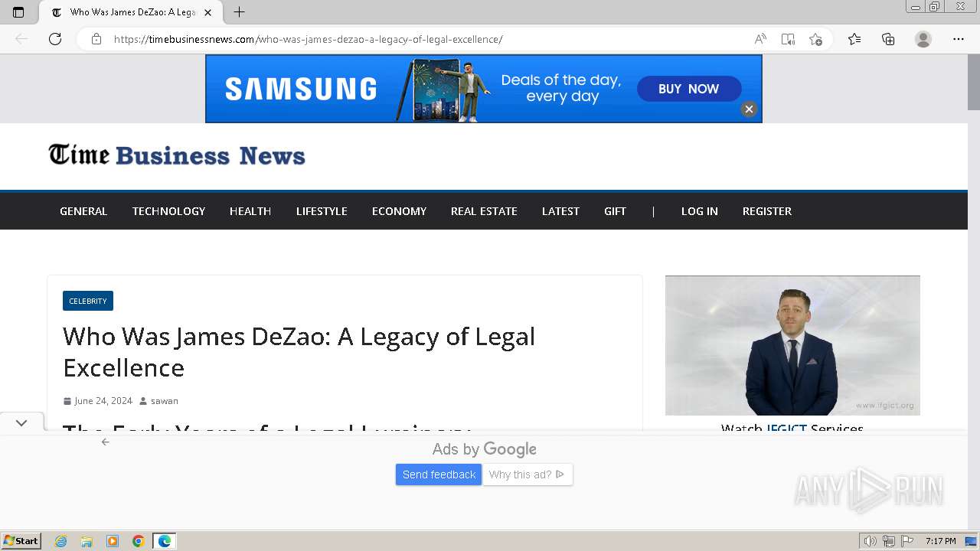The image size is (980, 551).
Task: Click the calendar icon beside the date
Action: (67, 401)
